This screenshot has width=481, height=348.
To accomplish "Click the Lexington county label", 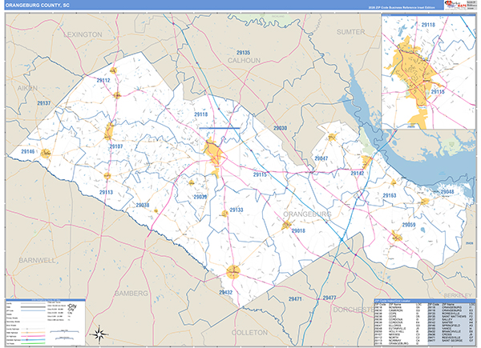I will click(x=81, y=35).
